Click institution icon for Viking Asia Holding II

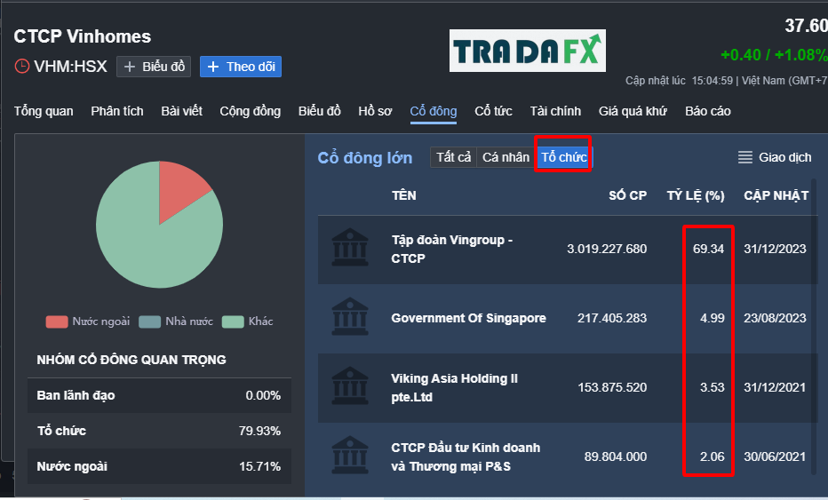click(350, 385)
